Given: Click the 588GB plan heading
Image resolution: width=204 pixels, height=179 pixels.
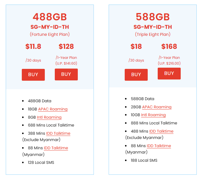Looking at the screenshot, I should (x=153, y=17).
